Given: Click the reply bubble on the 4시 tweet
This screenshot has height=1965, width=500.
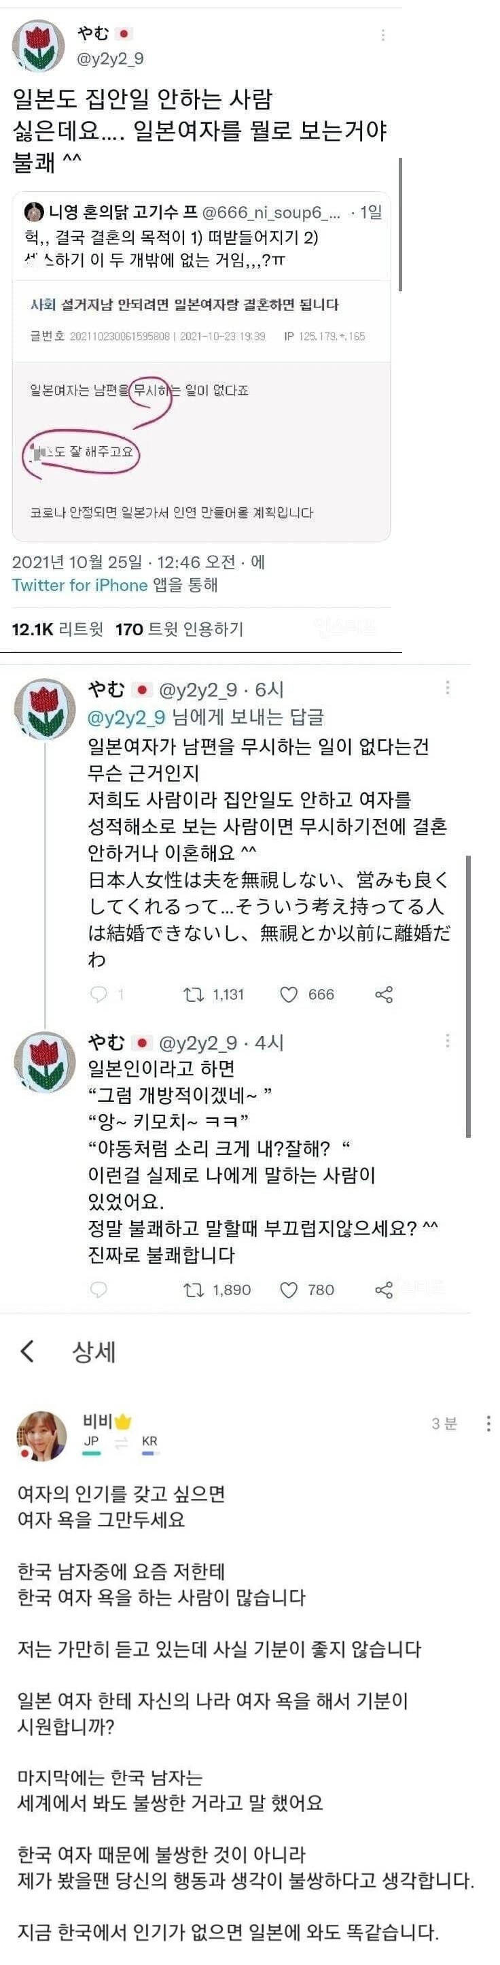Looking at the screenshot, I should [99, 1289].
